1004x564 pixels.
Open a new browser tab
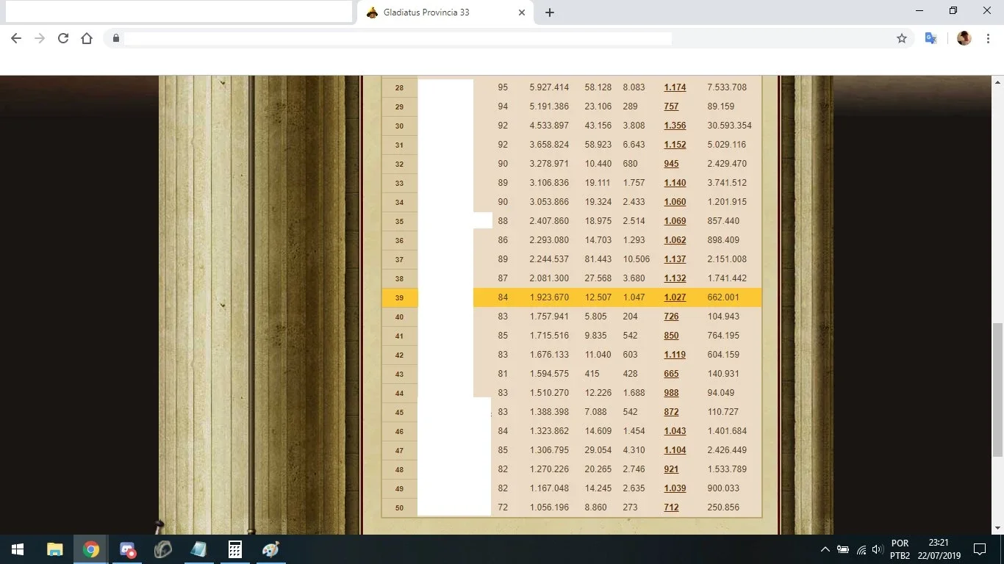point(550,12)
